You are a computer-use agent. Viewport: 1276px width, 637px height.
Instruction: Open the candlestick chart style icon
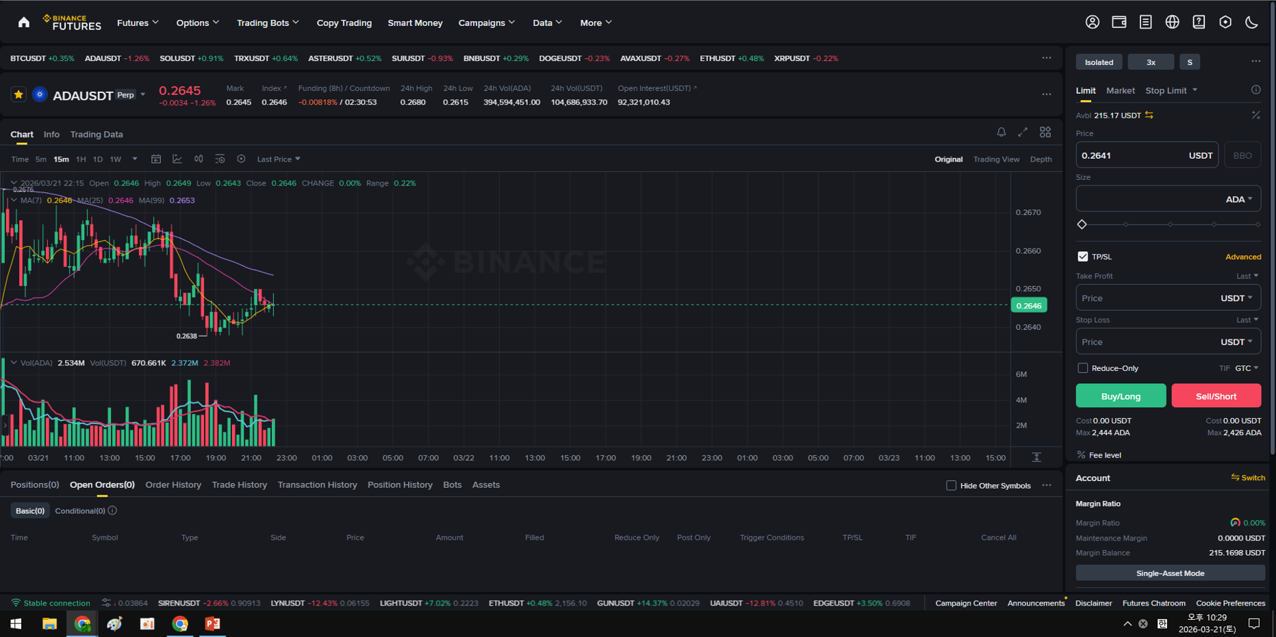click(x=199, y=159)
